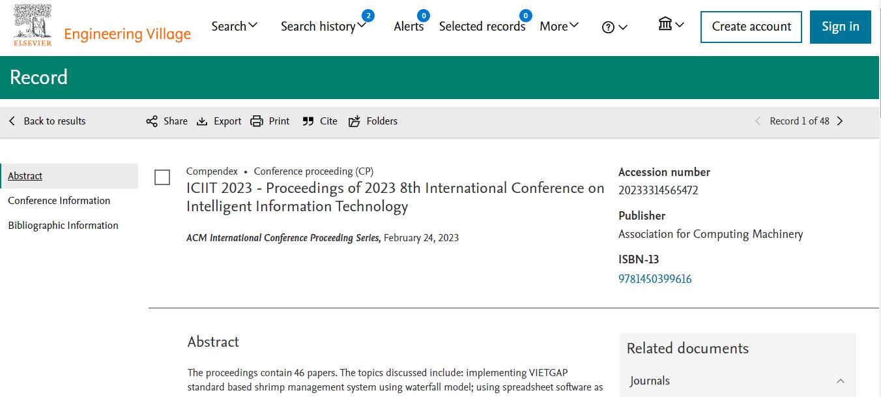Open ISBN-13 link 9781450399616
This screenshot has height=397, width=881.
pyautogui.click(x=655, y=279)
